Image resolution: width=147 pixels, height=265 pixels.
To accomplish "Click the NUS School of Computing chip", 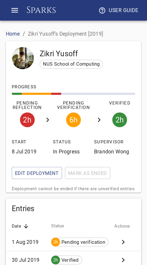I will click(x=71, y=64).
